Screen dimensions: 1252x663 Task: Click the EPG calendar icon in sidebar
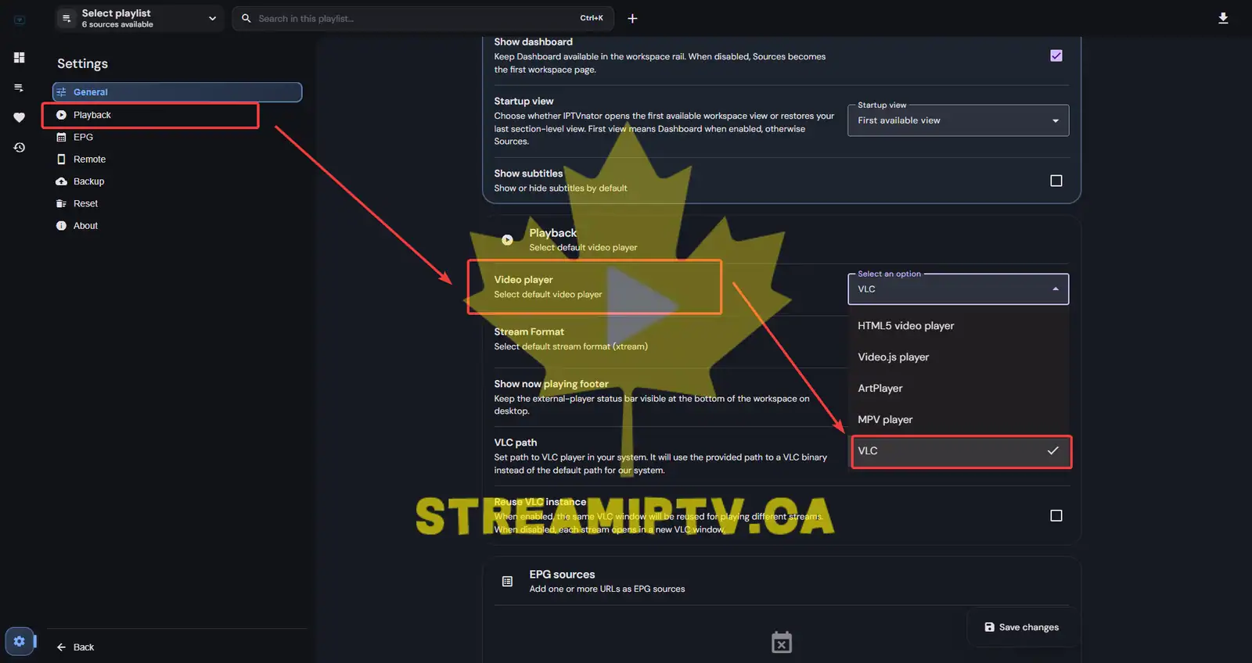61,137
